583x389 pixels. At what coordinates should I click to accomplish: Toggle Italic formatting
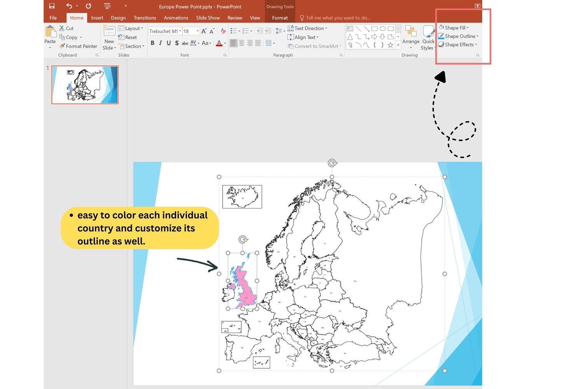pyautogui.click(x=161, y=43)
